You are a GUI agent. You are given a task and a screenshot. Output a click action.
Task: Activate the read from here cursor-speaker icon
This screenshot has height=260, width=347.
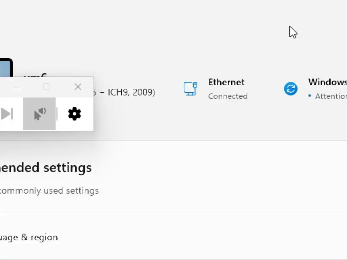click(x=39, y=114)
